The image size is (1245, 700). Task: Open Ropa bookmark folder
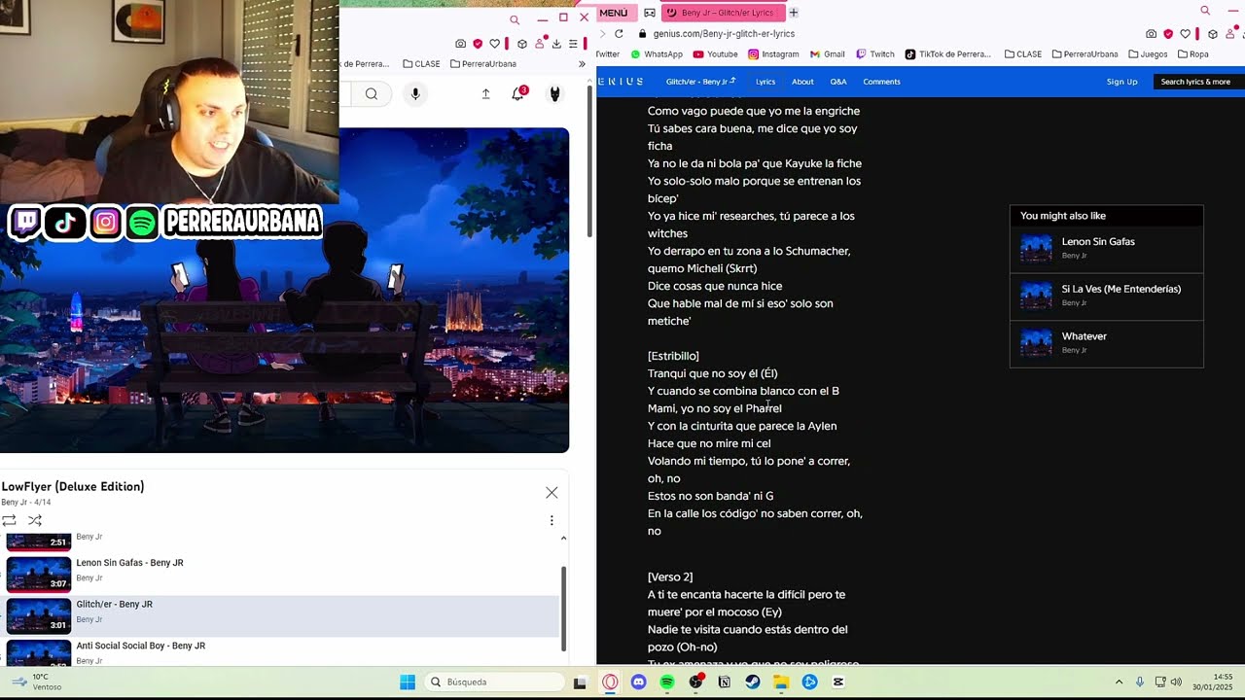pos(1193,54)
